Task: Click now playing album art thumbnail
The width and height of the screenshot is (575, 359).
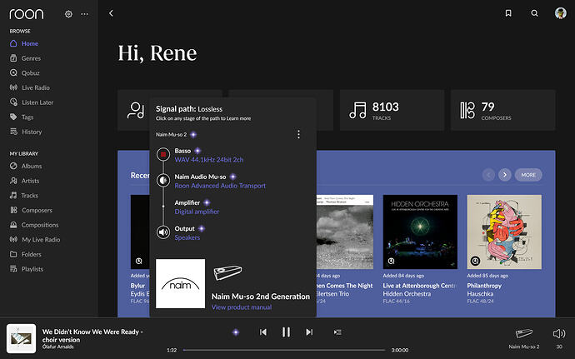Action: (22, 338)
